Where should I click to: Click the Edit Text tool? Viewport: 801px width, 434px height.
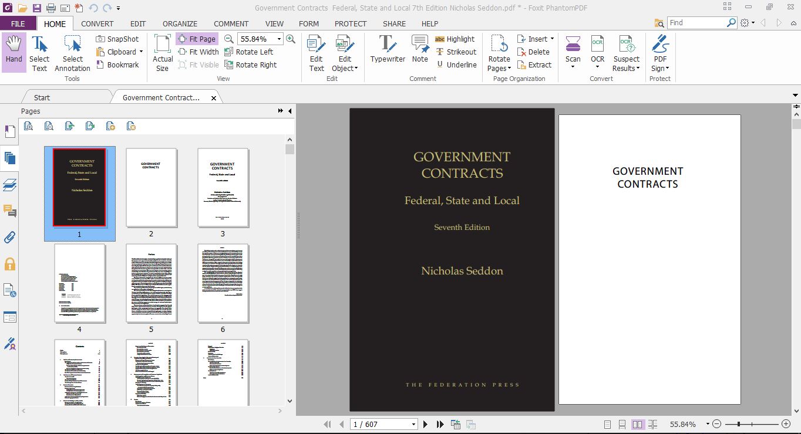tap(317, 52)
